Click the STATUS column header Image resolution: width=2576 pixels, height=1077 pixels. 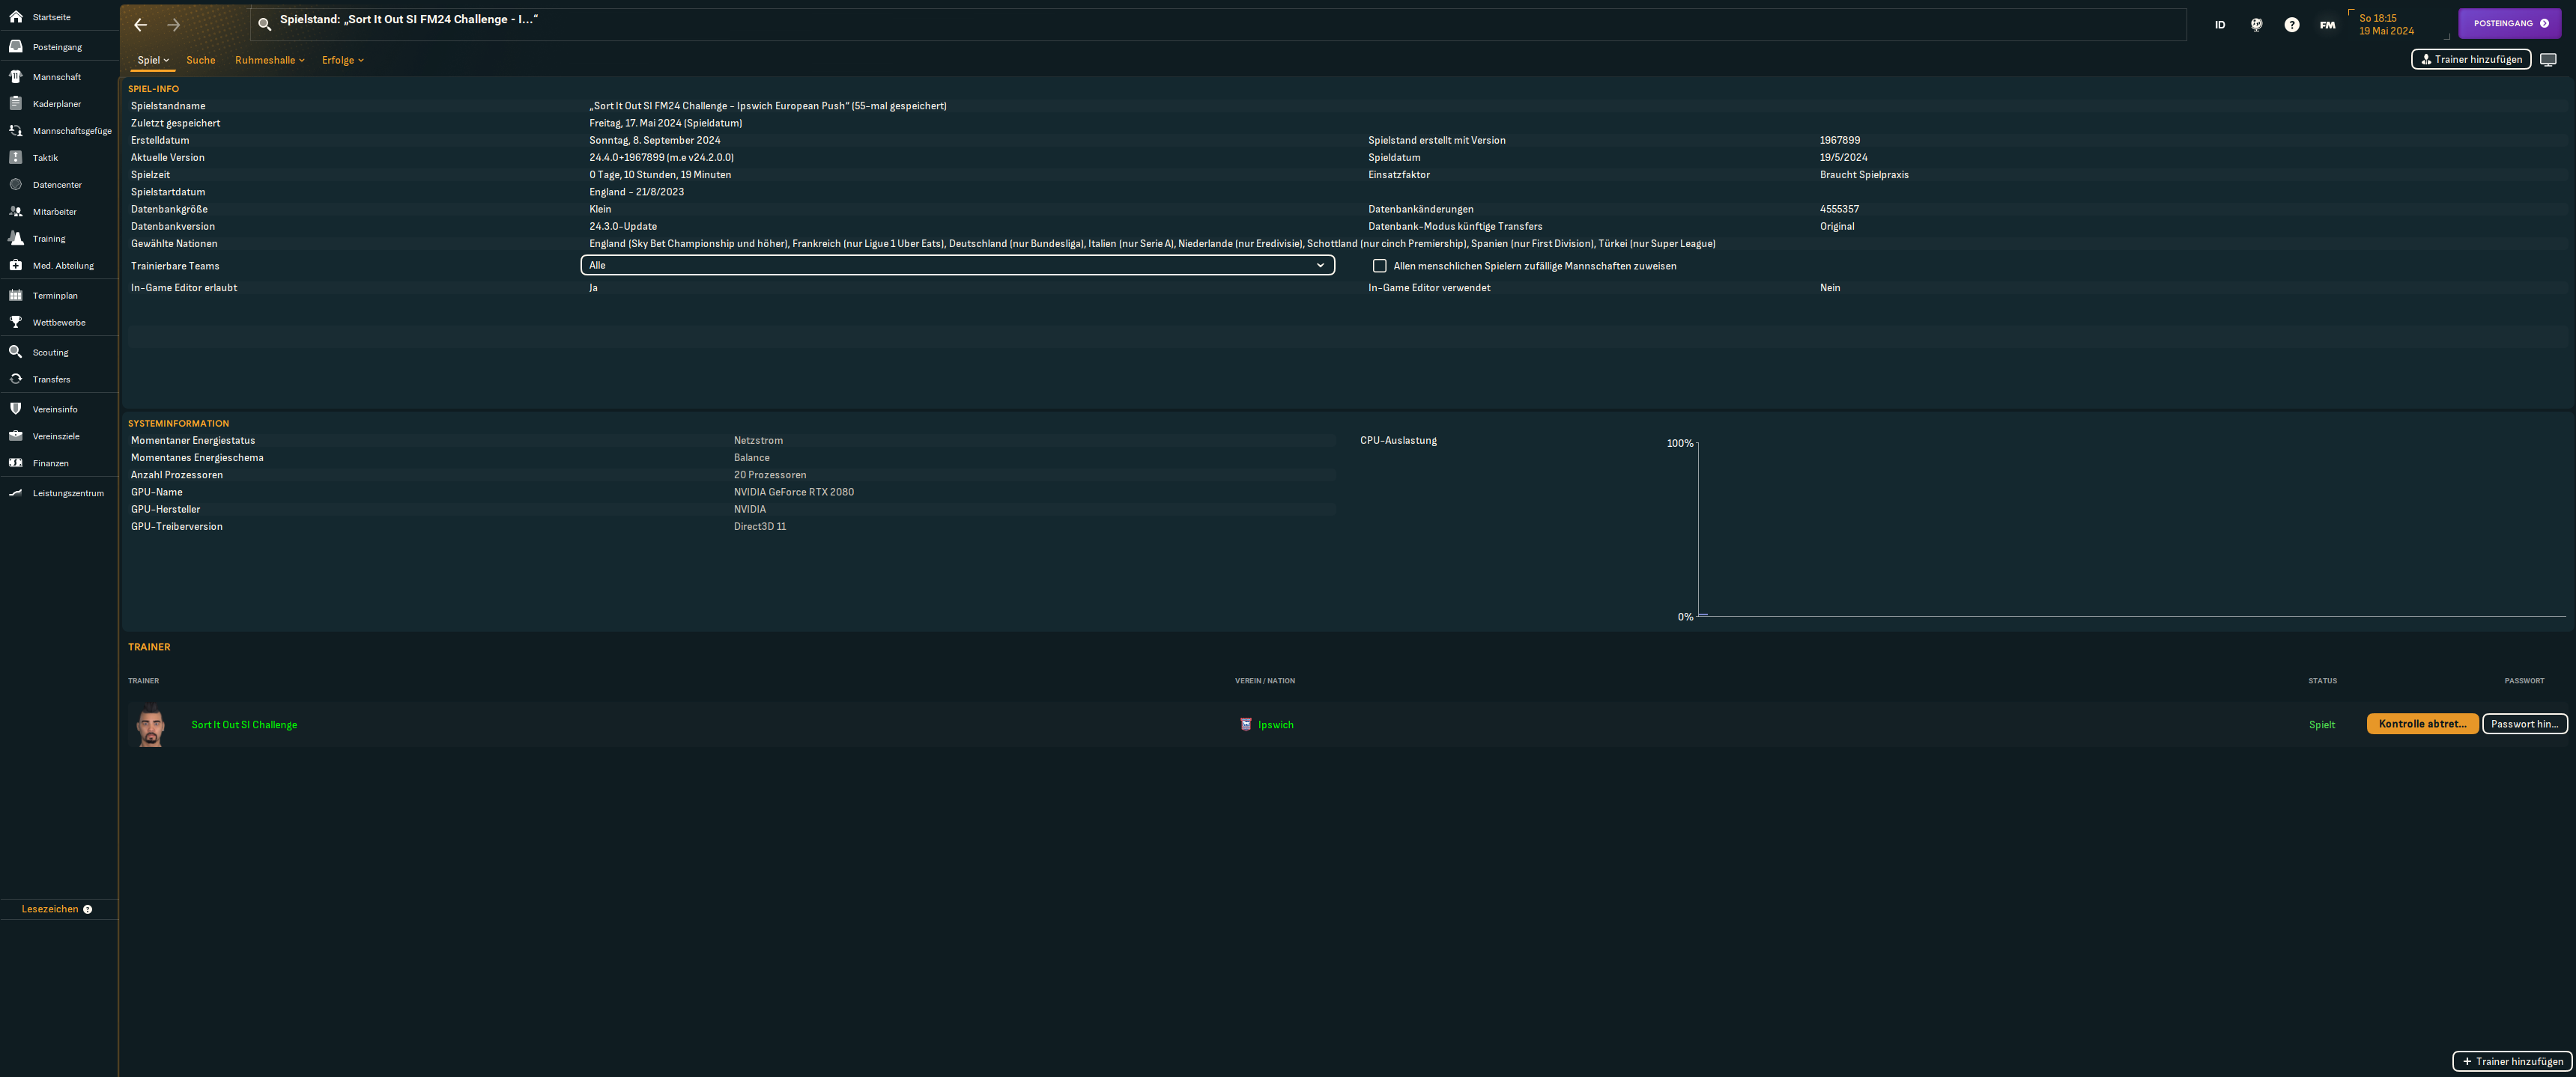click(x=2322, y=681)
